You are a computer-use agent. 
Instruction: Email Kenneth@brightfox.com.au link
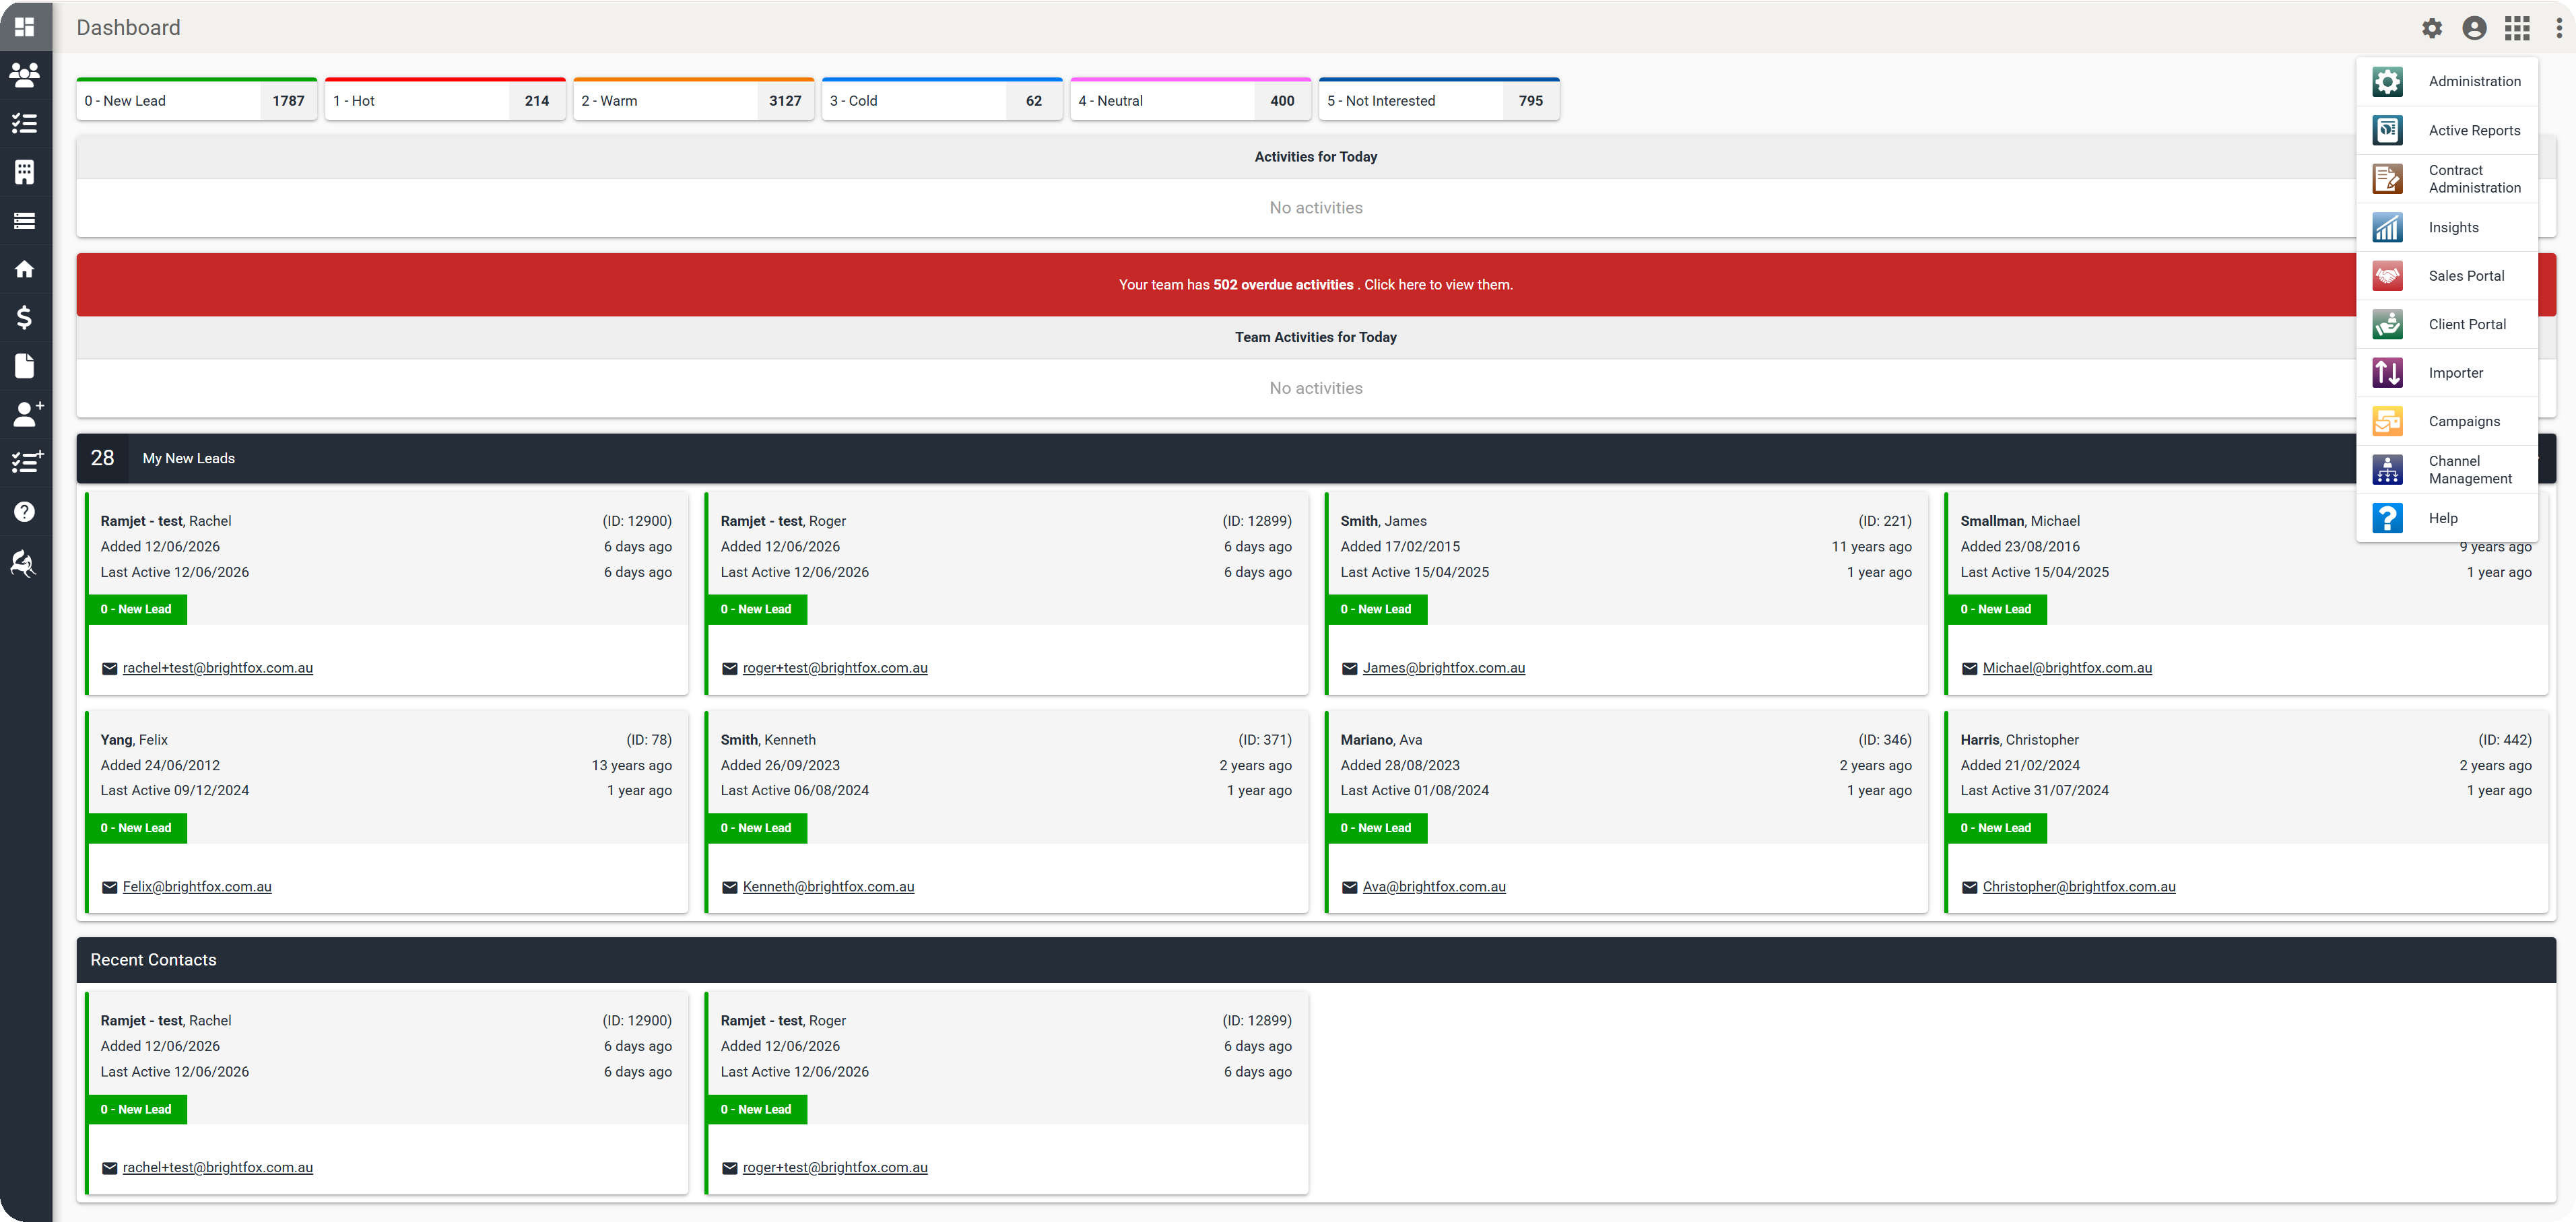pyautogui.click(x=828, y=887)
